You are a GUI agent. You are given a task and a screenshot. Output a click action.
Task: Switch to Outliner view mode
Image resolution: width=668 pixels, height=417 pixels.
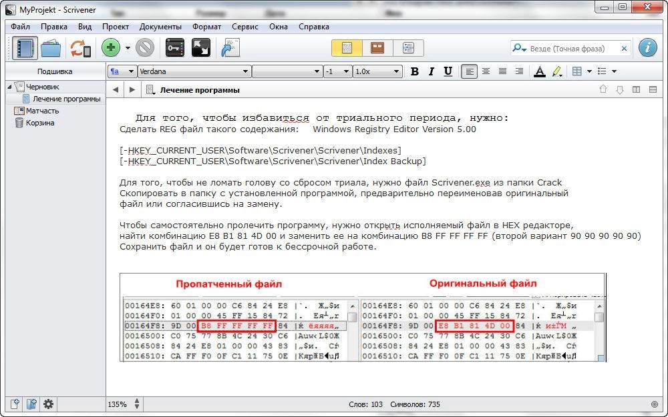coord(408,47)
